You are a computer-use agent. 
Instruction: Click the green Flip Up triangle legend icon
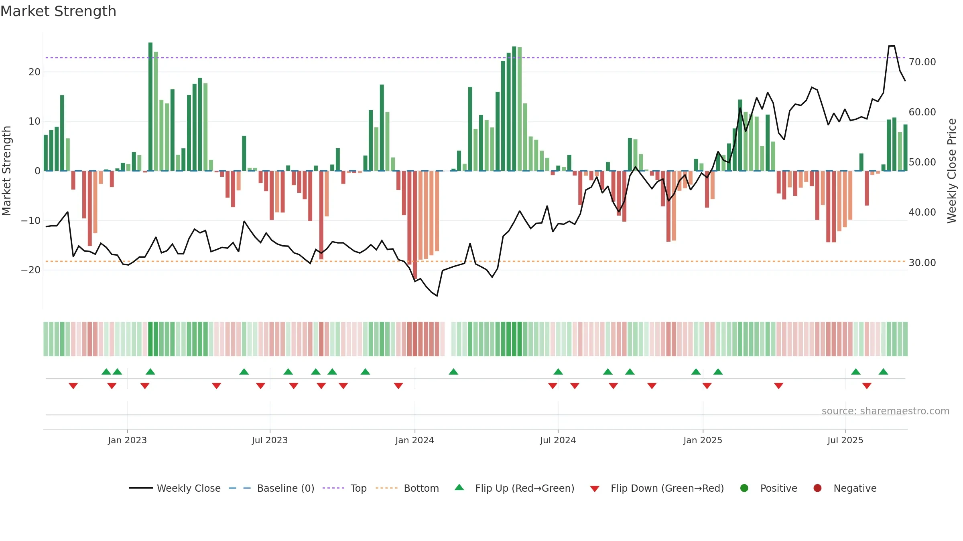click(x=459, y=487)
